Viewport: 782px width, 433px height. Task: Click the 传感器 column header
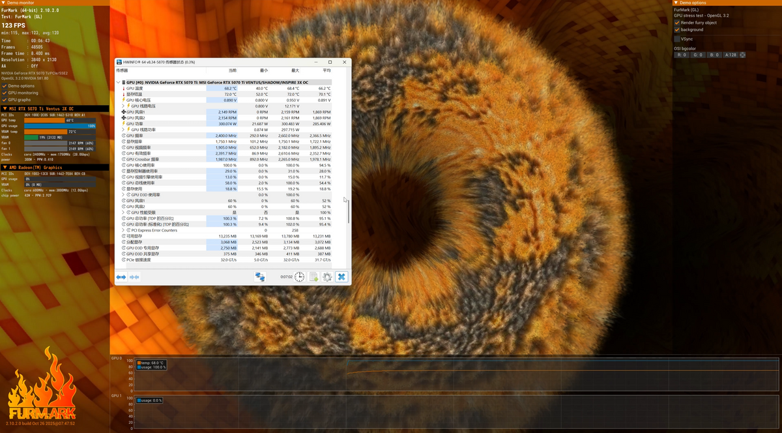(123, 70)
